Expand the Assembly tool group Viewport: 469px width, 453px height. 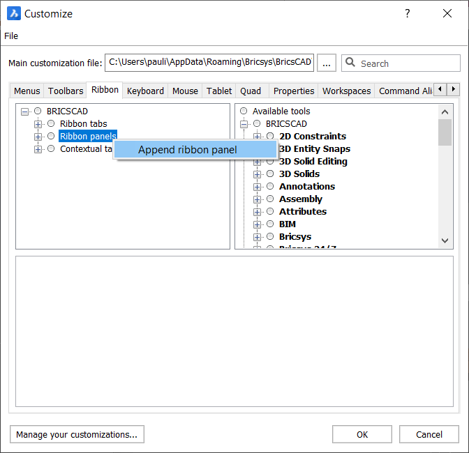point(257,199)
